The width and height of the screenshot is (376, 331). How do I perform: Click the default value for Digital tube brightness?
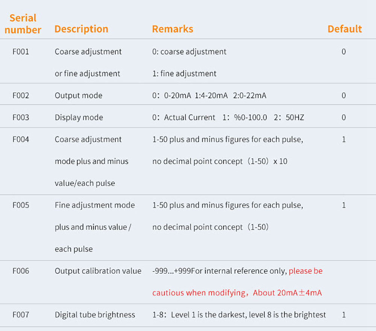tap(344, 315)
